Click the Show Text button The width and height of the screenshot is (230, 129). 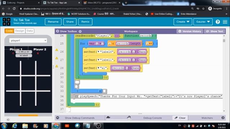(x=215, y=31)
